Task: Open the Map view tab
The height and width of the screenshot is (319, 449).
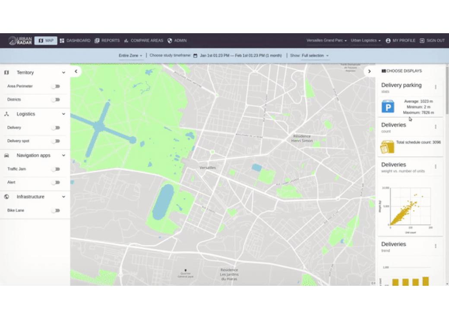Action: pyautogui.click(x=46, y=41)
